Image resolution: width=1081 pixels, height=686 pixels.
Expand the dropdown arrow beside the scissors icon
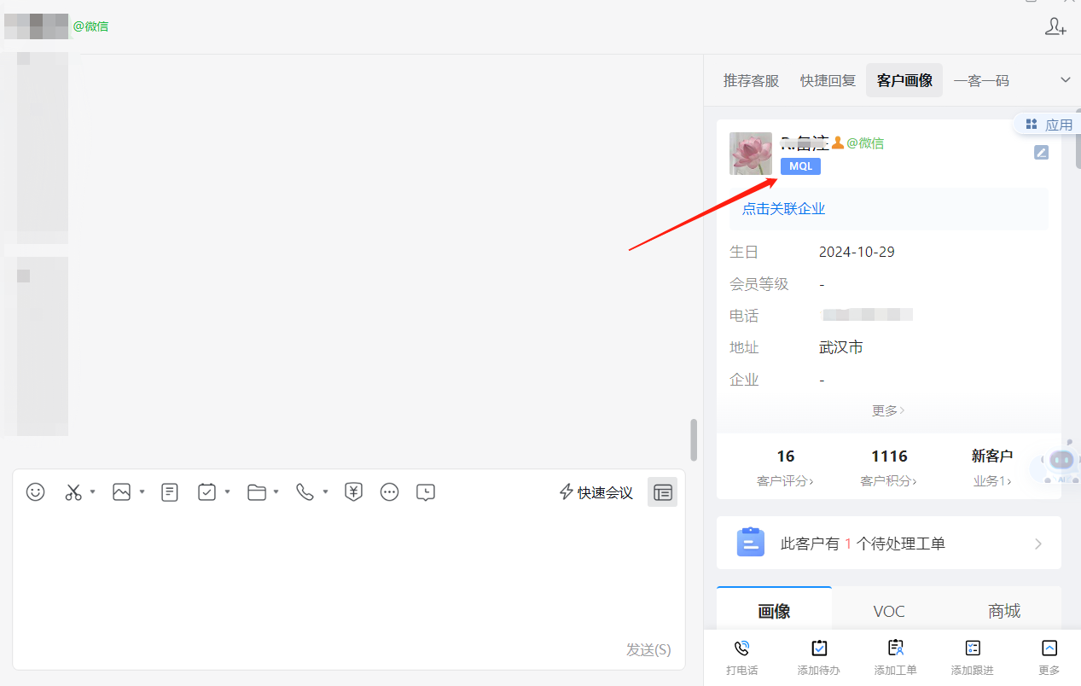click(x=92, y=492)
